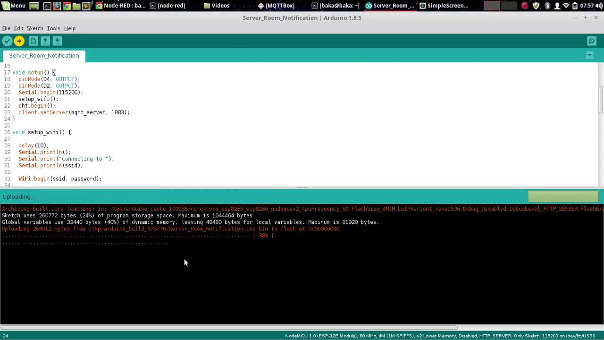Click the Verify sketch checkmark button
Viewport: 604px width, 340px height.
tap(7, 41)
